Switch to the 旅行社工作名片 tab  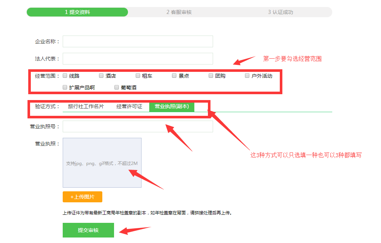(86, 107)
